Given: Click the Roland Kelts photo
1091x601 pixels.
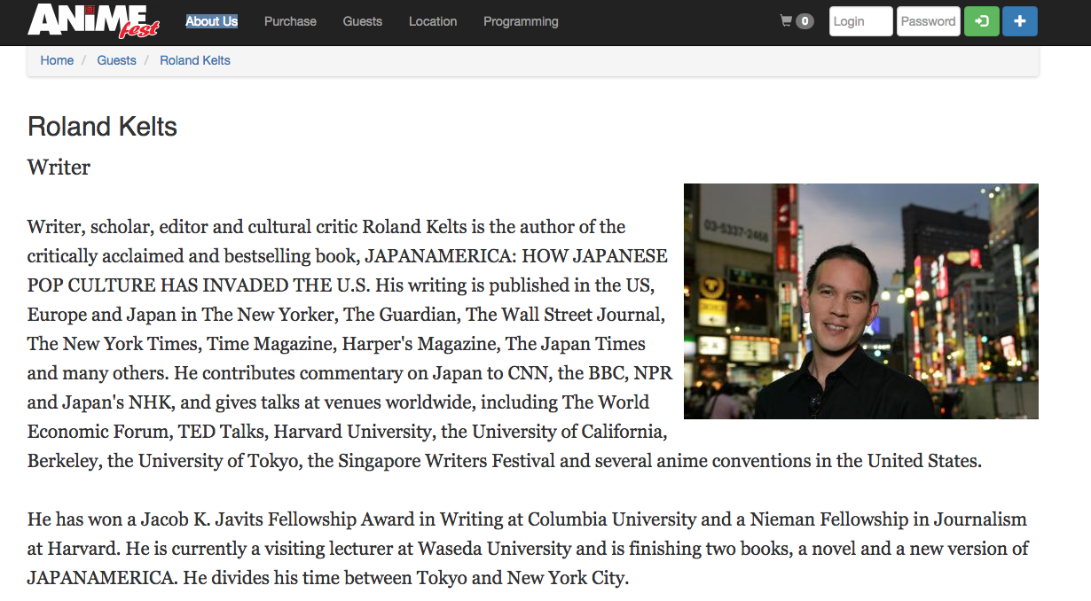Looking at the screenshot, I should [x=861, y=301].
